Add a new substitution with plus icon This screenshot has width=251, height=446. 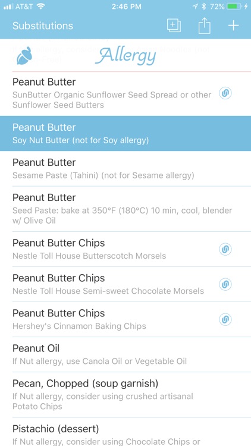pyautogui.click(x=233, y=26)
